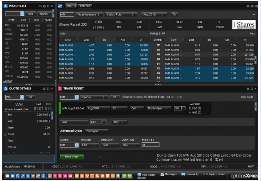Click the blue chain link icon beside IWM tab
Image resolution: width=261 pixels, height=181 pixels.
(60, 6)
